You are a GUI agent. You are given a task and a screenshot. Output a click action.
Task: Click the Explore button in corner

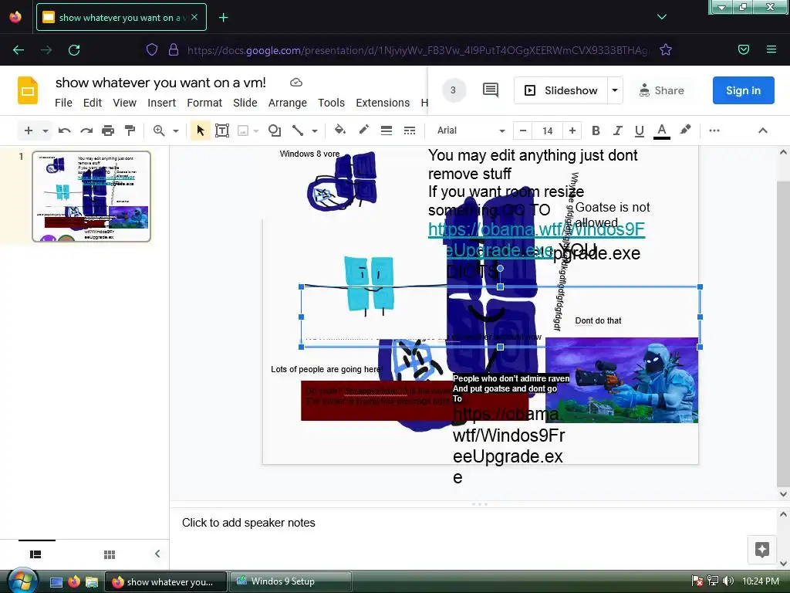pos(761,549)
